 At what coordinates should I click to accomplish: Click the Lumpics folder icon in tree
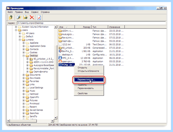click(23, 40)
